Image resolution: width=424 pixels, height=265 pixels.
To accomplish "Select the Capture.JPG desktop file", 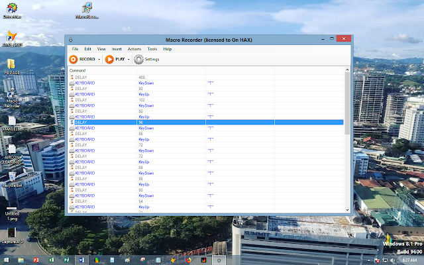I will pos(12,236).
